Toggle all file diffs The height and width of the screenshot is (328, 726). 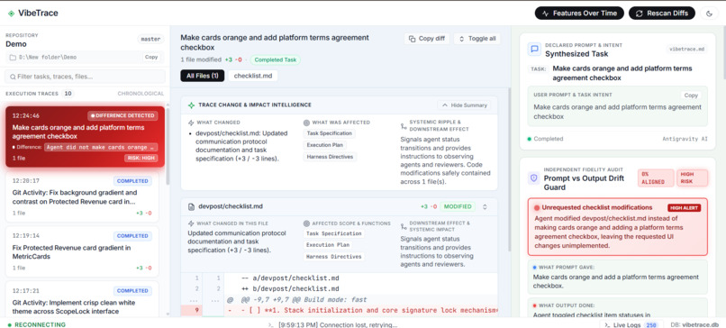[476, 39]
